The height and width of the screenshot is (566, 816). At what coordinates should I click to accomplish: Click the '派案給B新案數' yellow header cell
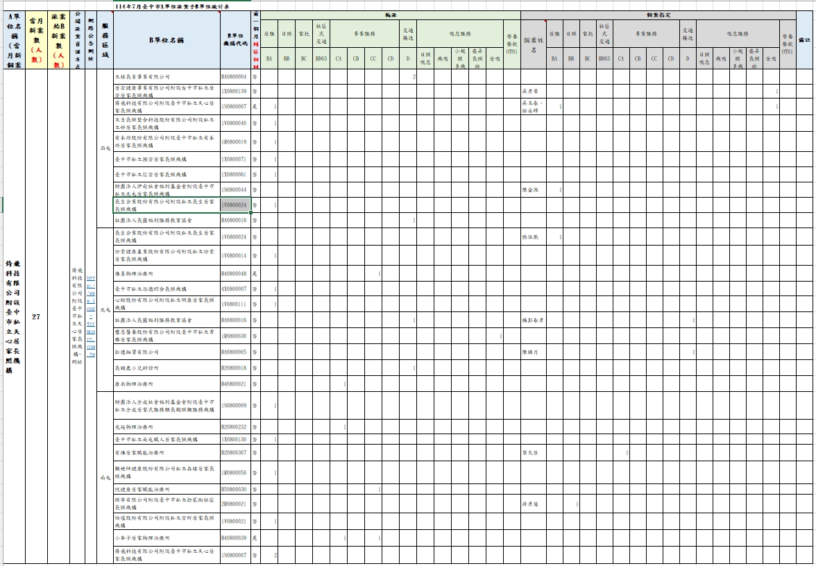pos(59,40)
